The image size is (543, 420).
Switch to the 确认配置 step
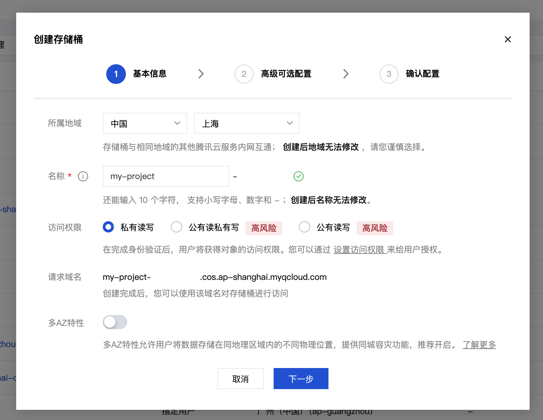(422, 74)
